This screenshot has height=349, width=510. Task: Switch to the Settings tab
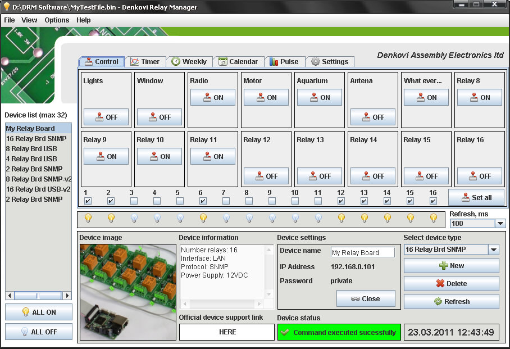point(330,61)
